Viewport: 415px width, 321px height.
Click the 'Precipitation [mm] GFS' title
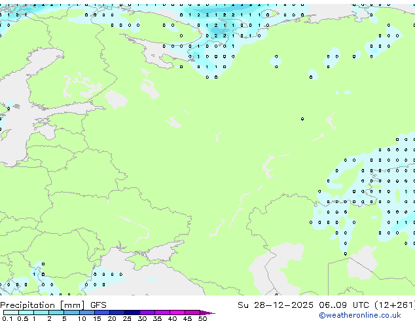53,305
